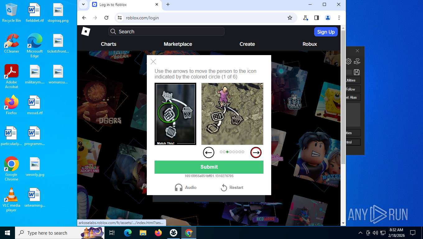Switch to the Audio challenge
The image size is (423, 239).
point(185,187)
